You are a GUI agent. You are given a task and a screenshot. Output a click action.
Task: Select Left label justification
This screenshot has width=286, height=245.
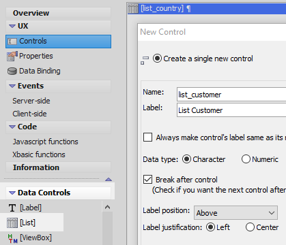point(210,227)
